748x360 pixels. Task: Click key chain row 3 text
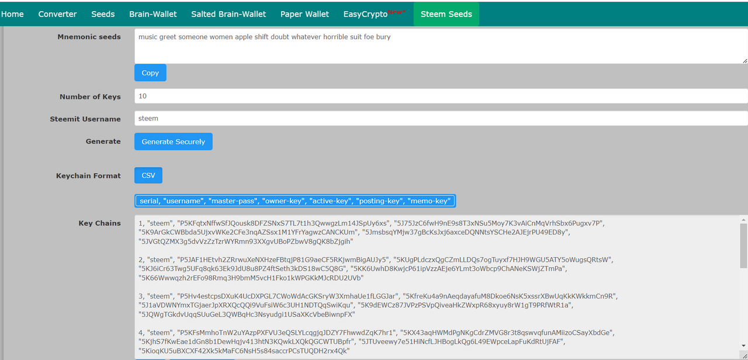coord(378,305)
